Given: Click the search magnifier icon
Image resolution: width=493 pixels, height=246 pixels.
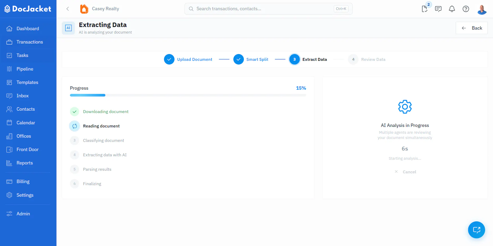Looking at the screenshot, I should point(191,9).
